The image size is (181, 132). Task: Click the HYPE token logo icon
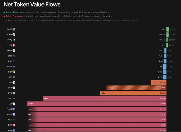(14, 40)
